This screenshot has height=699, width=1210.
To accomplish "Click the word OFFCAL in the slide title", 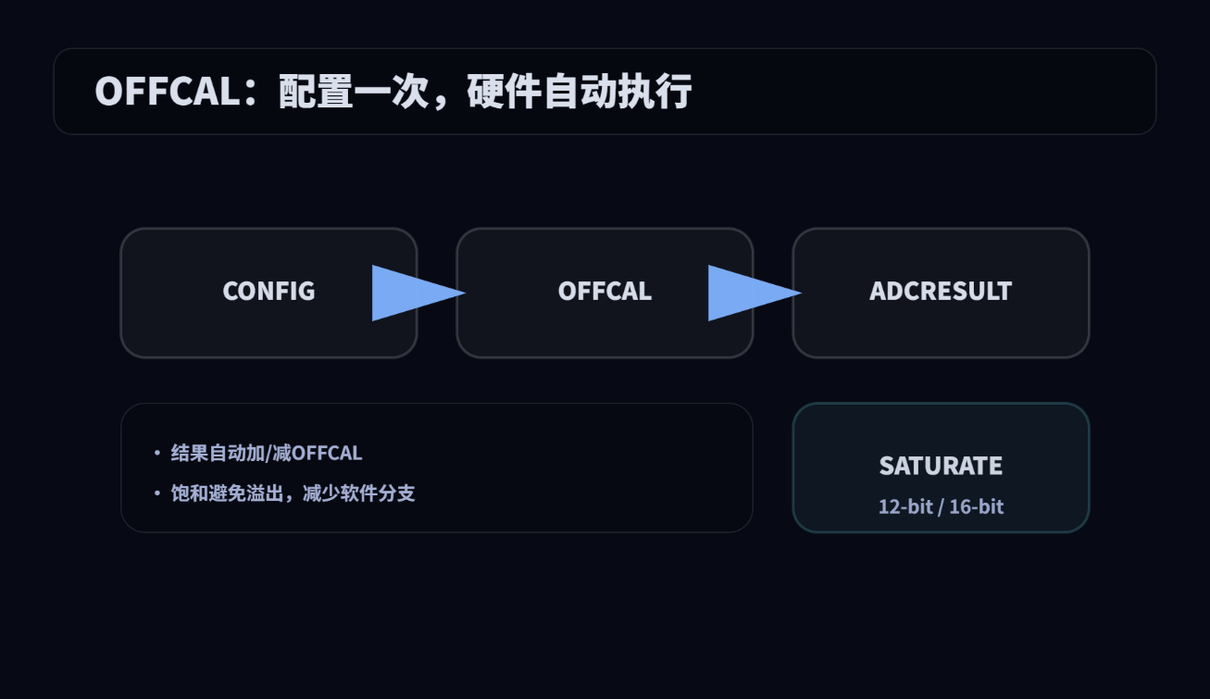I will [167, 92].
